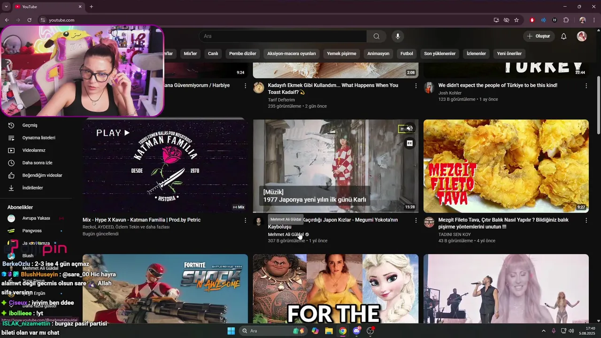Screen dimensions: 601x338
Task: Click Tarif Defterim channel avatar
Action: [258, 88]
